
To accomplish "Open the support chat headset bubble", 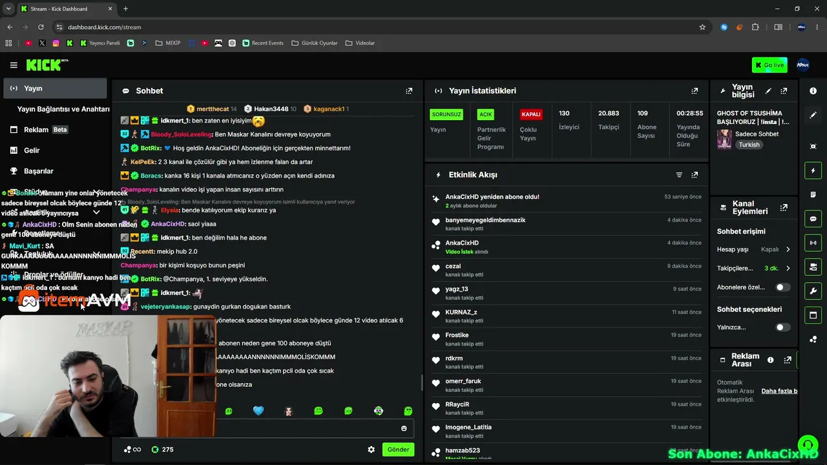I will (x=807, y=445).
